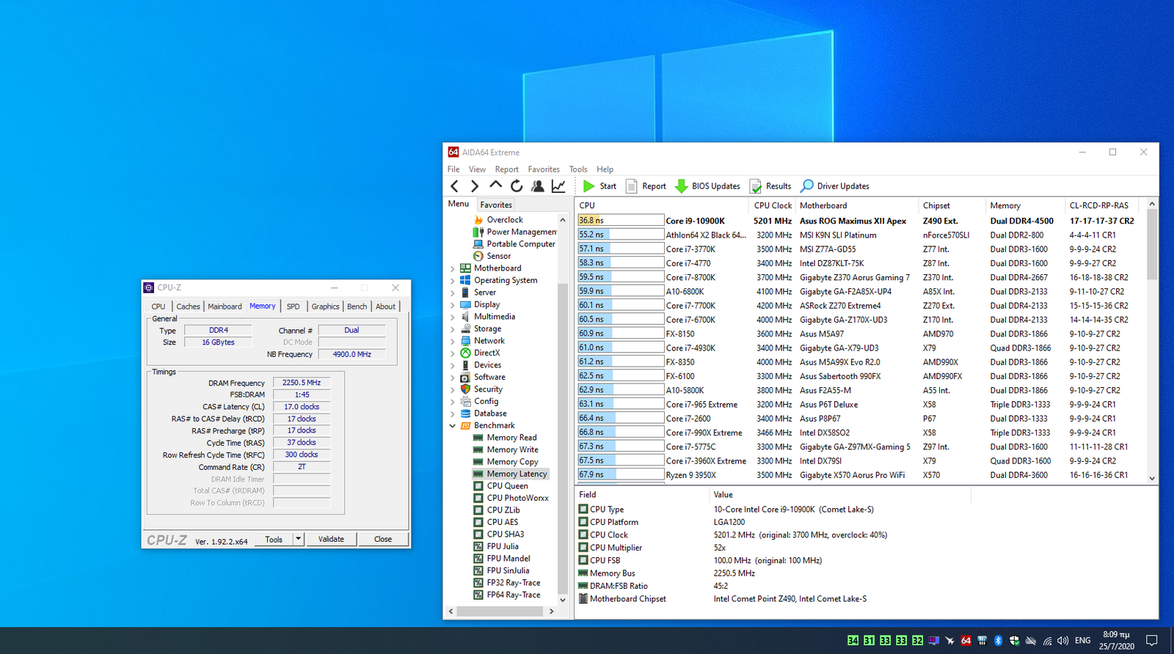Switch to the About tab in CPU-Z

point(386,306)
